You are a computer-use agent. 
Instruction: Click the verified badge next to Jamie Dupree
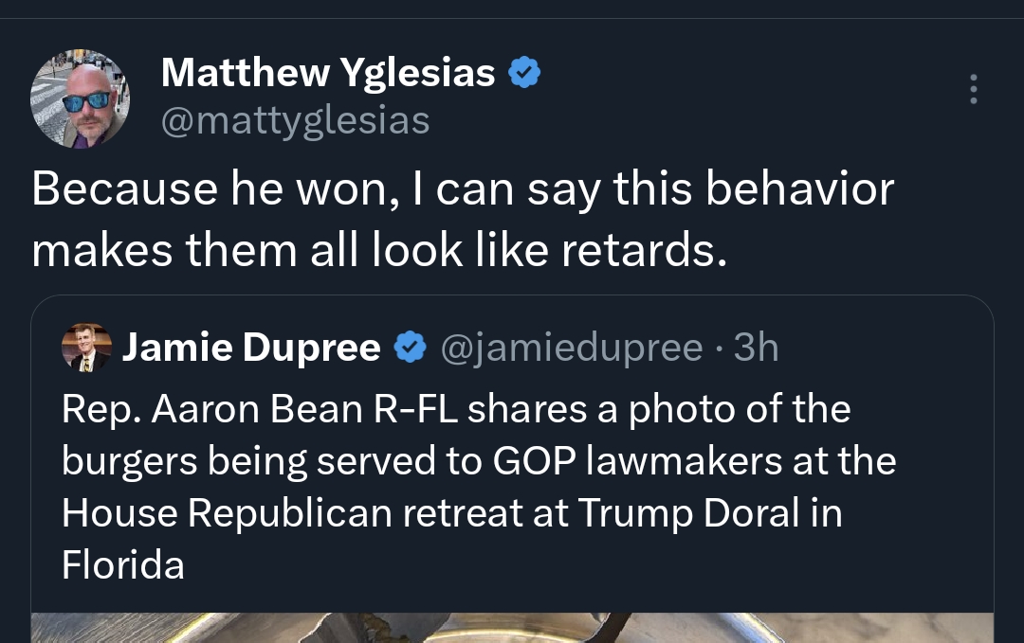(x=410, y=348)
